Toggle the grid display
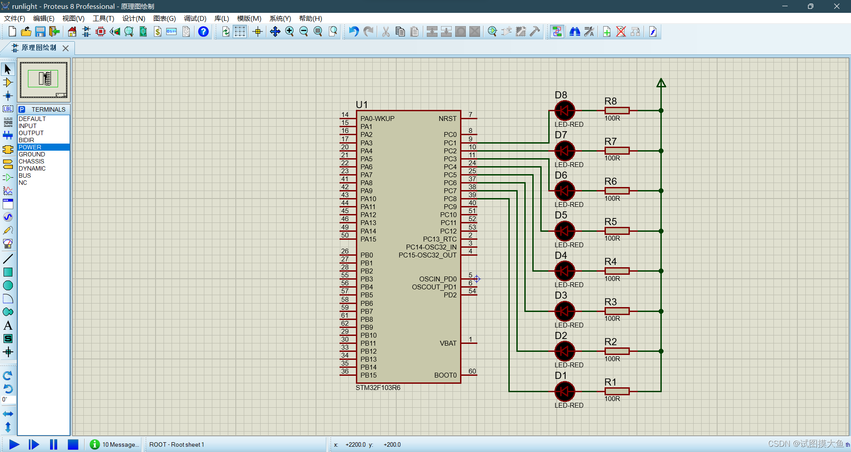851x452 pixels. pos(240,31)
